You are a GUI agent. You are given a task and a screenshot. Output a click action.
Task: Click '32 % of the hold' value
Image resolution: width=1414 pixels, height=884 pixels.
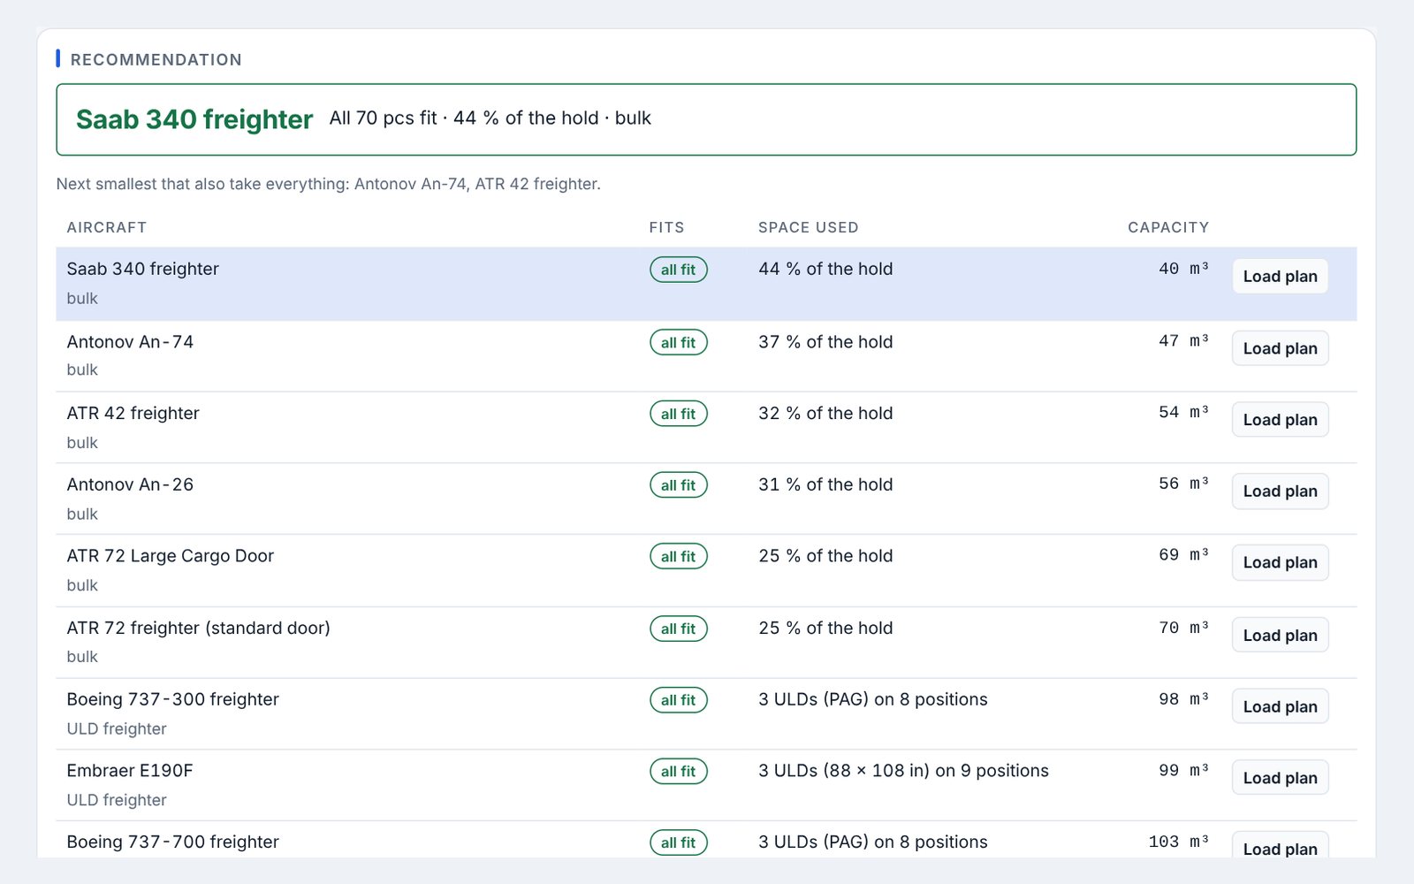pyautogui.click(x=825, y=414)
